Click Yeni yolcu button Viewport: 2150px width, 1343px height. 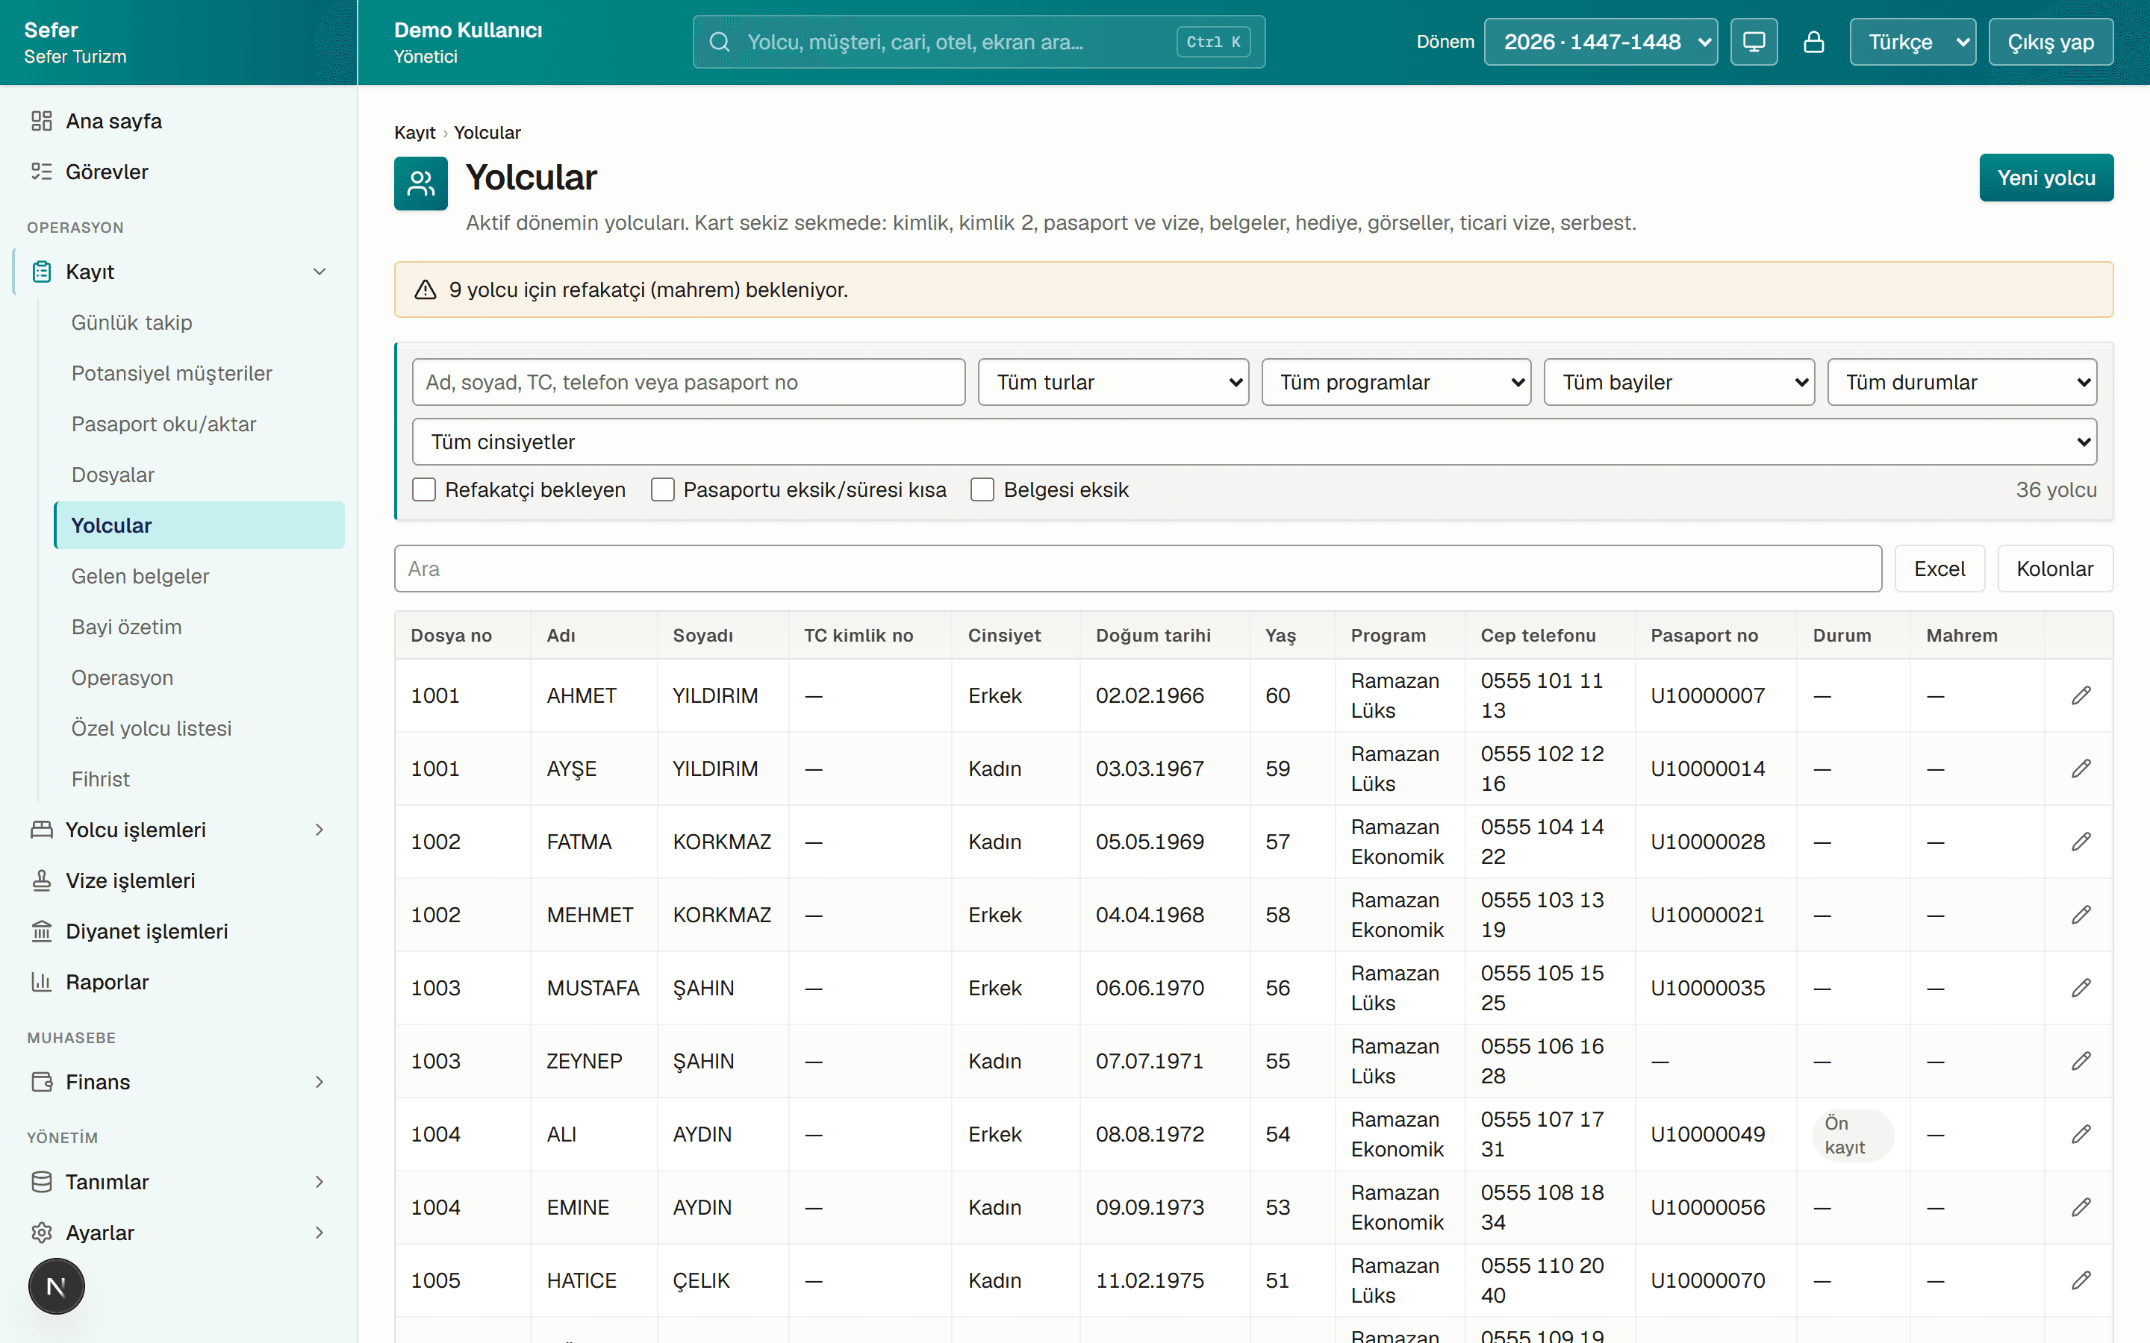coord(2046,178)
